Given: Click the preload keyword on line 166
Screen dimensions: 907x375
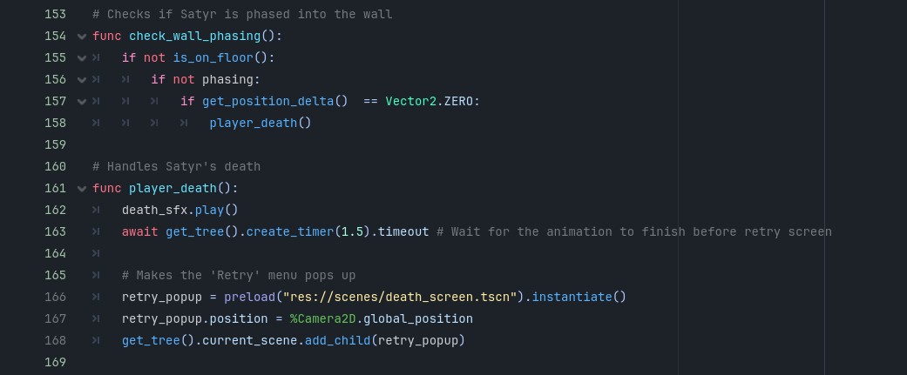Looking at the screenshot, I should [249, 298].
